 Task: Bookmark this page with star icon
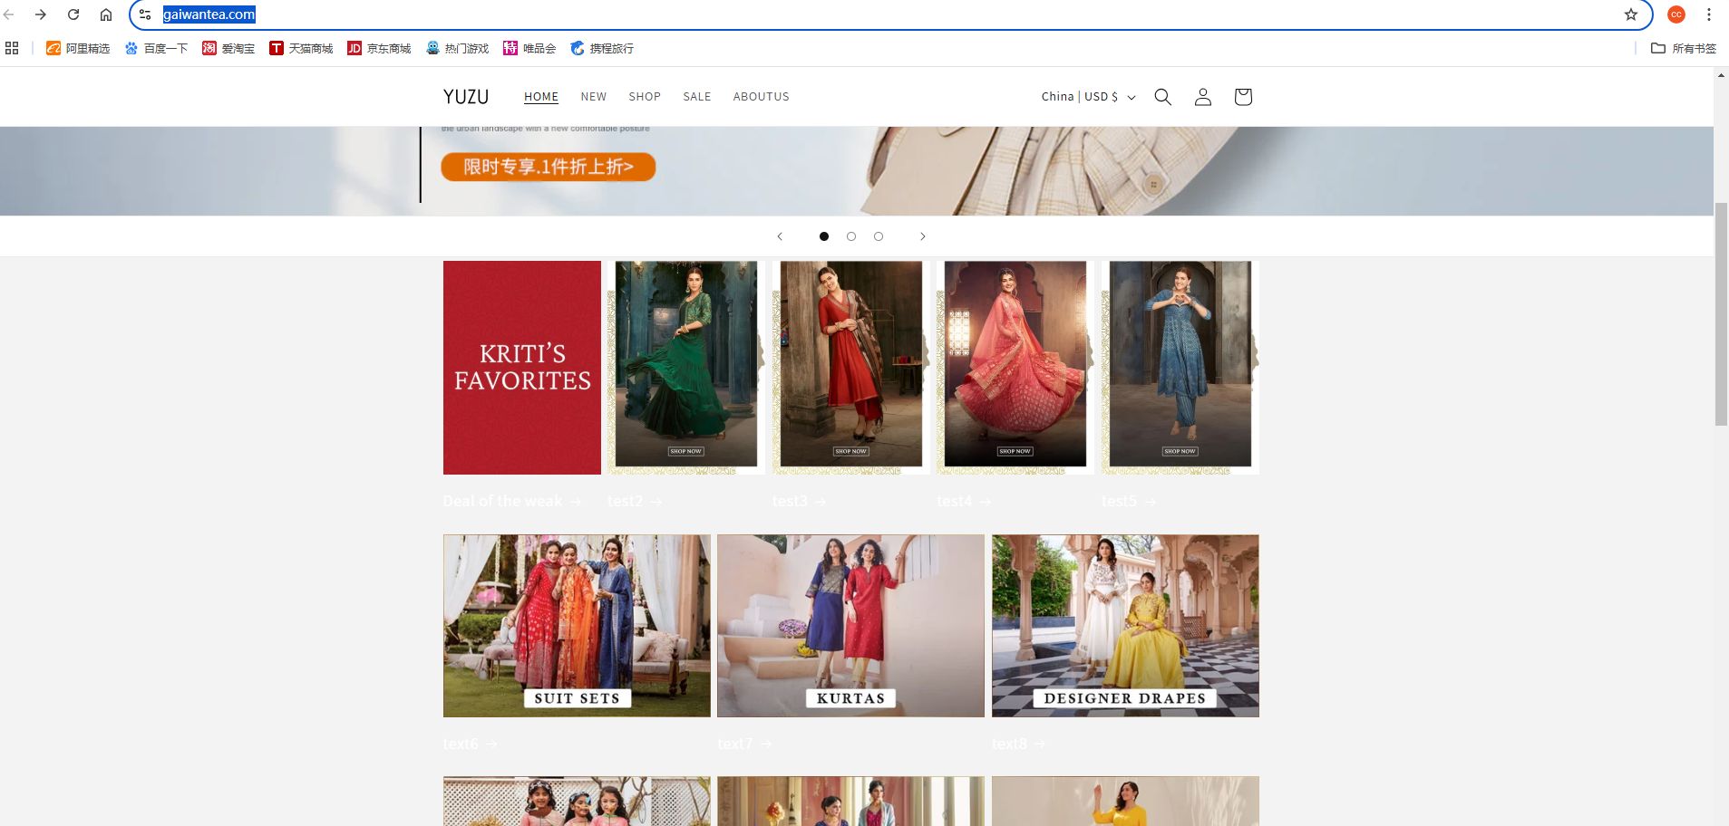click(x=1631, y=14)
